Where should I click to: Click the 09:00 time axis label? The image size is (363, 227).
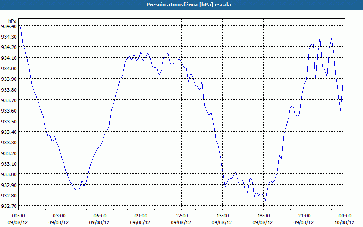pos(141,216)
